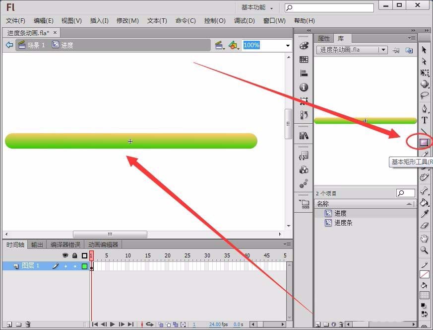Switch to the 输出 tab

[37, 245]
